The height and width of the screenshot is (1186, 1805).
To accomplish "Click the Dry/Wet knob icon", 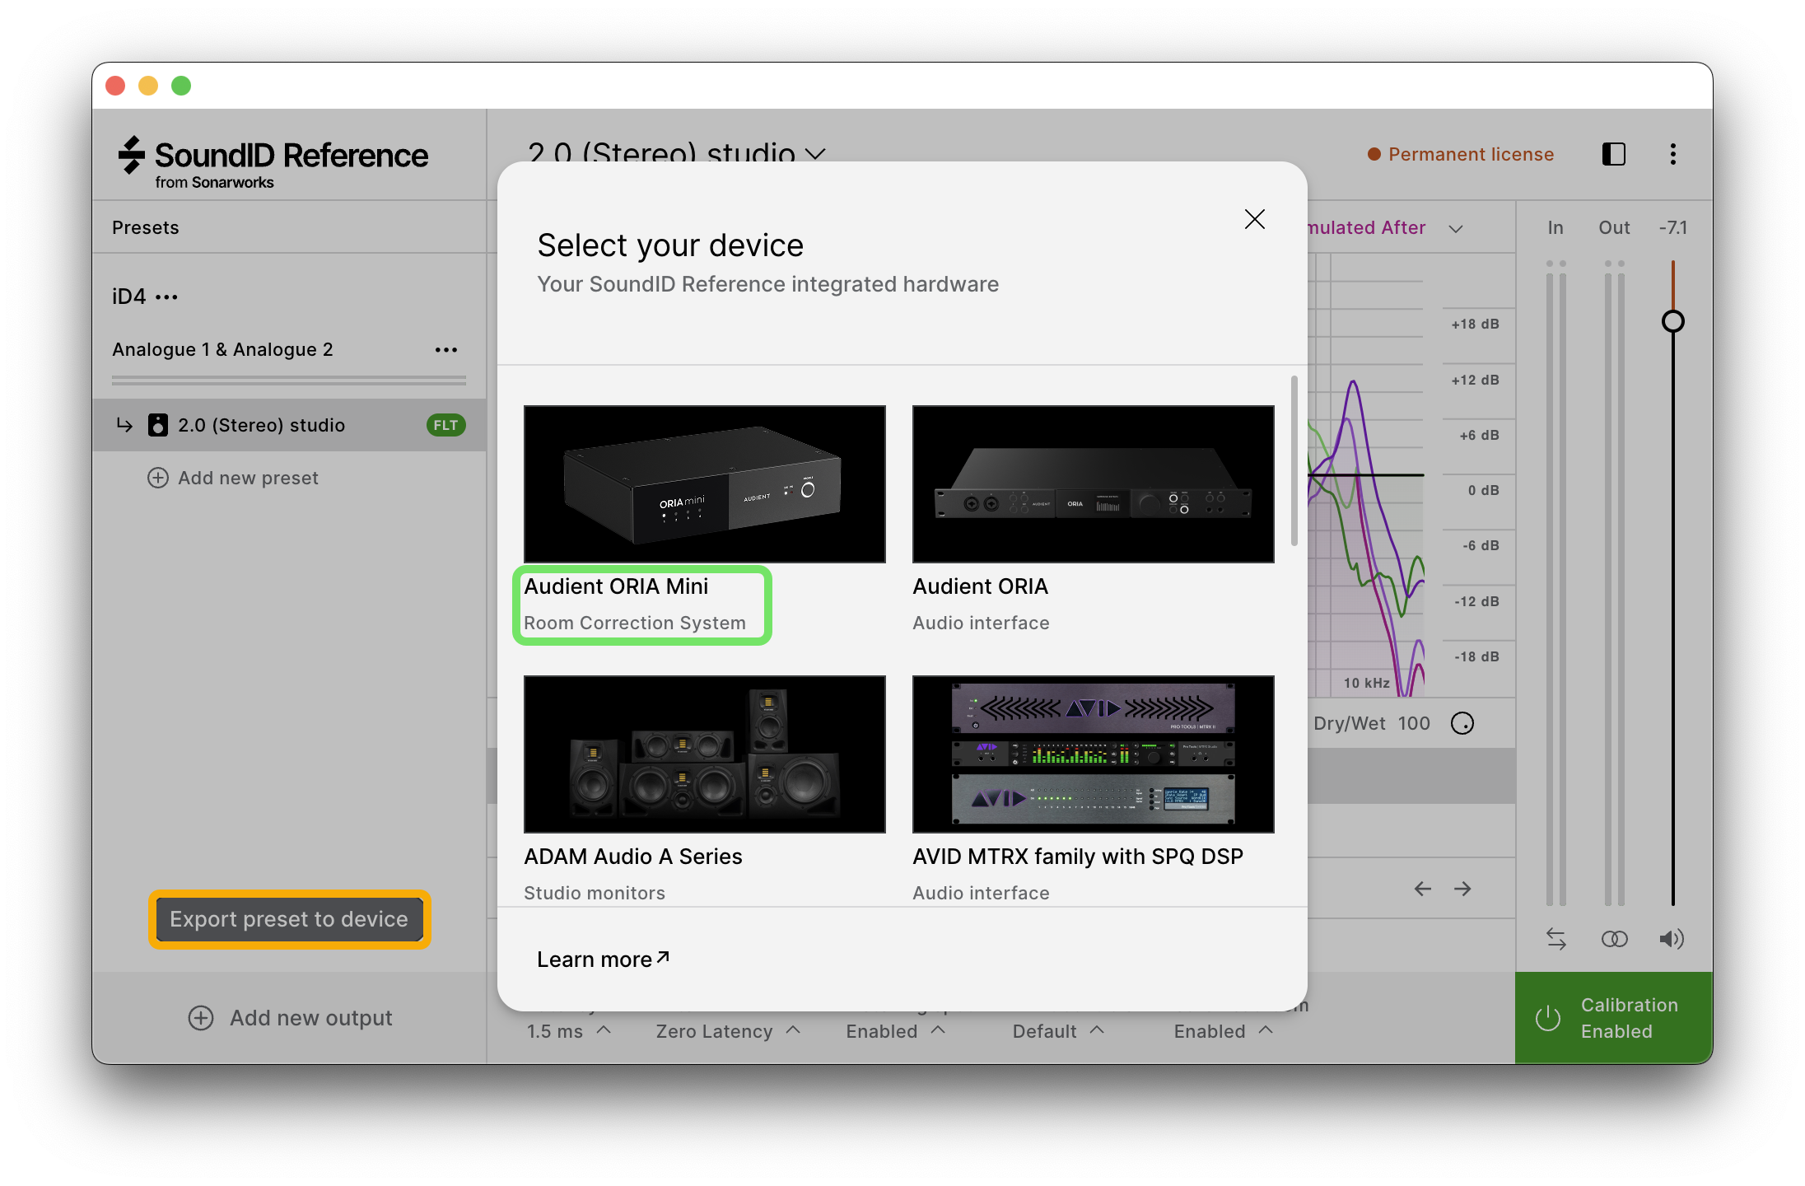I will (1462, 723).
